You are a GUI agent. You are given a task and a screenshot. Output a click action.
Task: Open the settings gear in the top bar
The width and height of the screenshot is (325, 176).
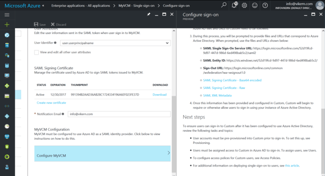(x=244, y=5)
